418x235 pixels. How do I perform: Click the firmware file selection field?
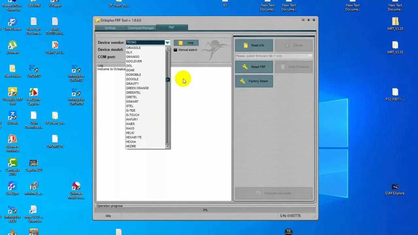[x=271, y=56]
